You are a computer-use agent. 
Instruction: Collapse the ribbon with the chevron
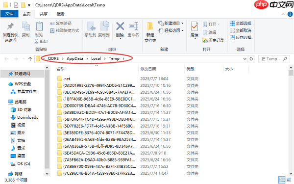(283, 14)
